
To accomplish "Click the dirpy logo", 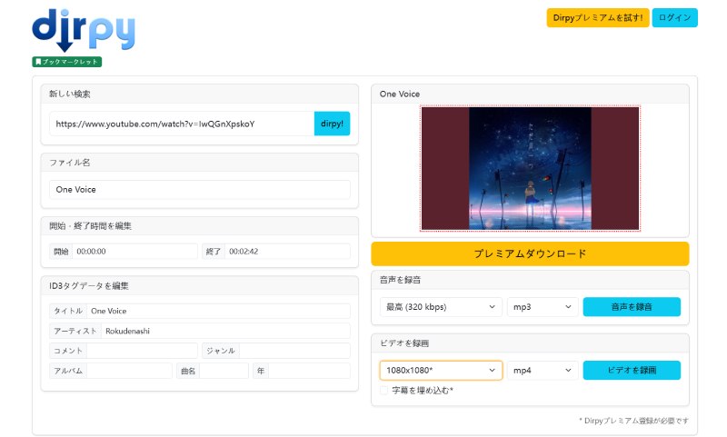I will [x=84, y=30].
